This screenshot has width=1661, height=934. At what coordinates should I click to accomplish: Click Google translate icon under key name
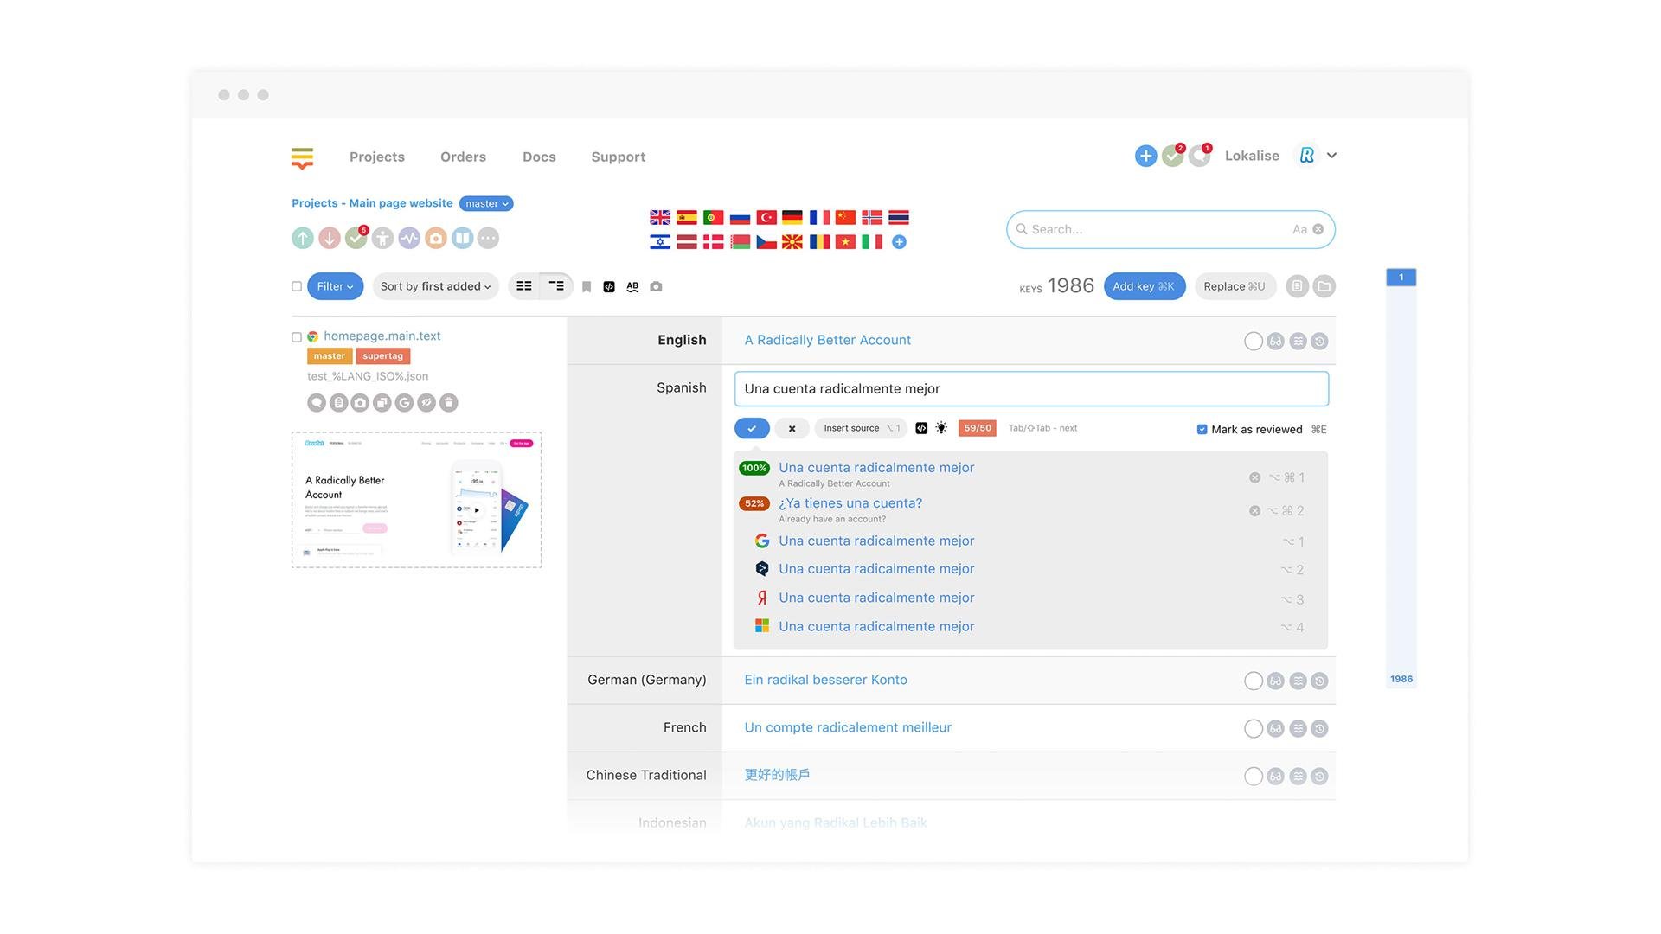coord(404,402)
